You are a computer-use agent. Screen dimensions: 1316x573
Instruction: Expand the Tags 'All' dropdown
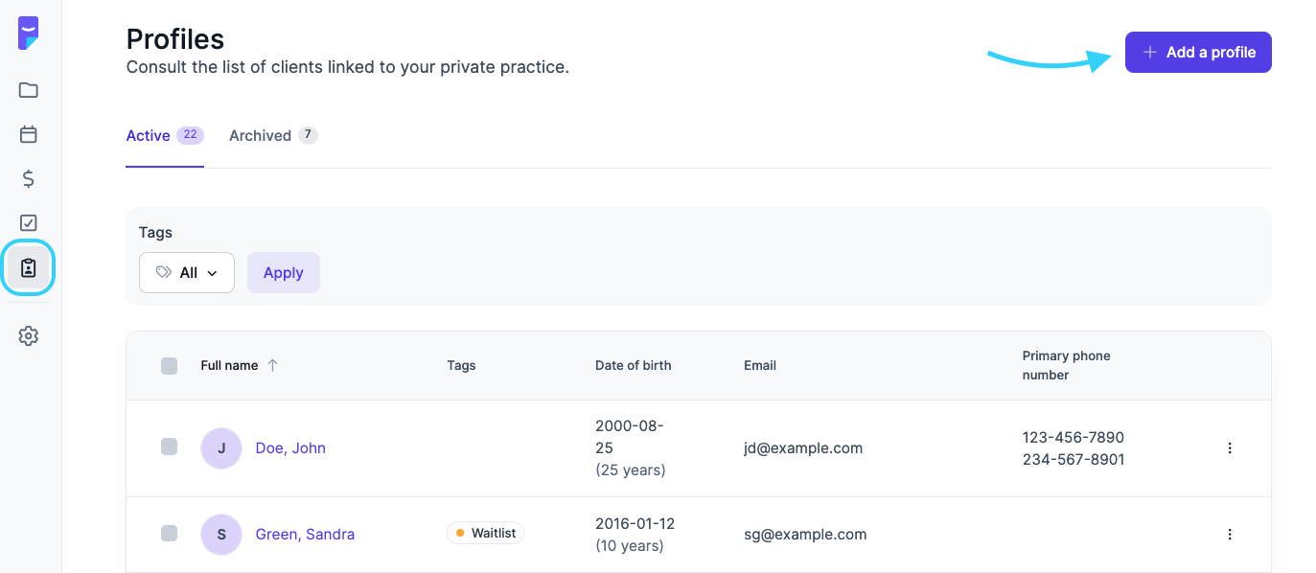pos(187,272)
